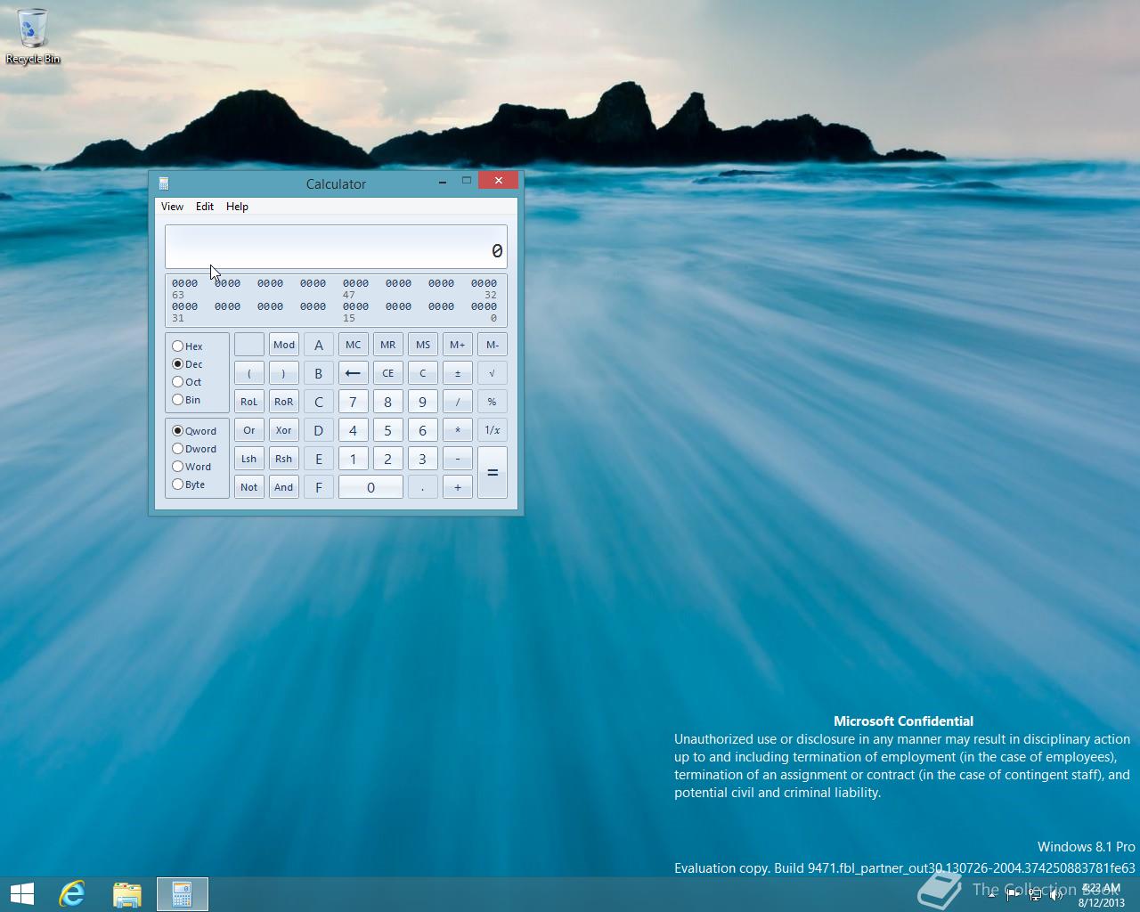Image resolution: width=1140 pixels, height=912 pixels.
Task: Click the MS memory store button
Action: tap(422, 345)
